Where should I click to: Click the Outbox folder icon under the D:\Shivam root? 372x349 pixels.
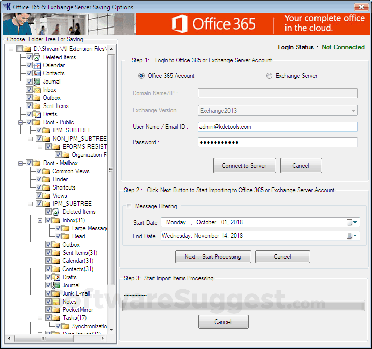[x=36, y=98]
